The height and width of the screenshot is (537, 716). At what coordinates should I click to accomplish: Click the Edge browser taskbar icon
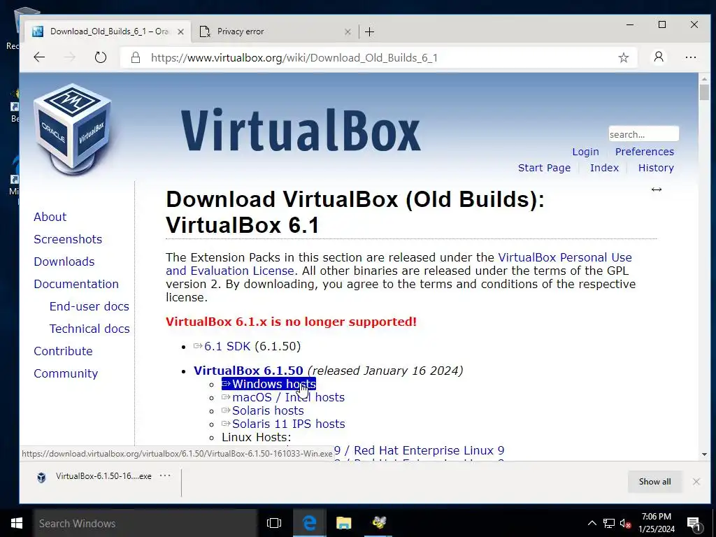[x=309, y=523]
